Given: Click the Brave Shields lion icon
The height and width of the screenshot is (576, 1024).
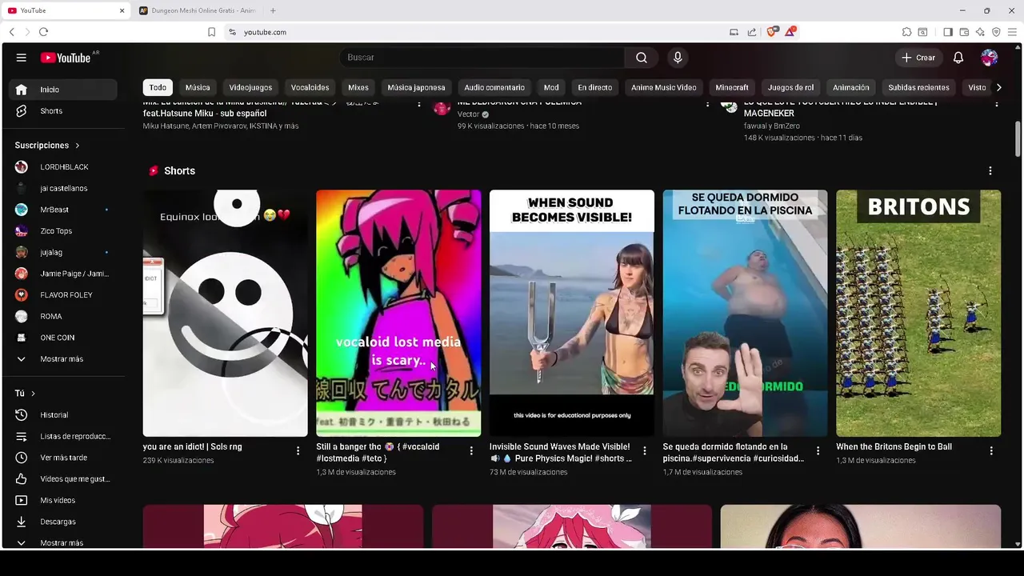Looking at the screenshot, I should [x=772, y=32].
